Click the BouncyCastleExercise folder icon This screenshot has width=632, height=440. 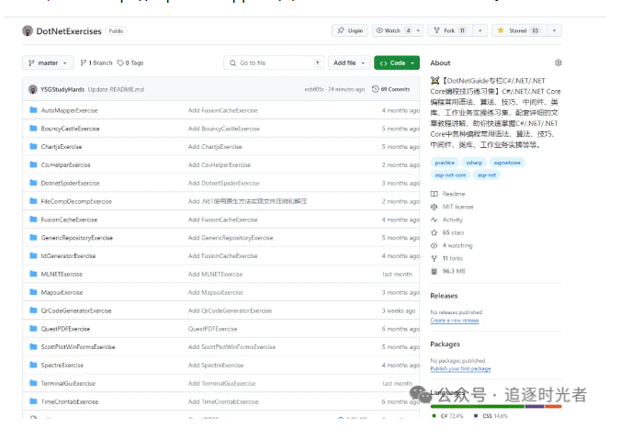(33, 128)
